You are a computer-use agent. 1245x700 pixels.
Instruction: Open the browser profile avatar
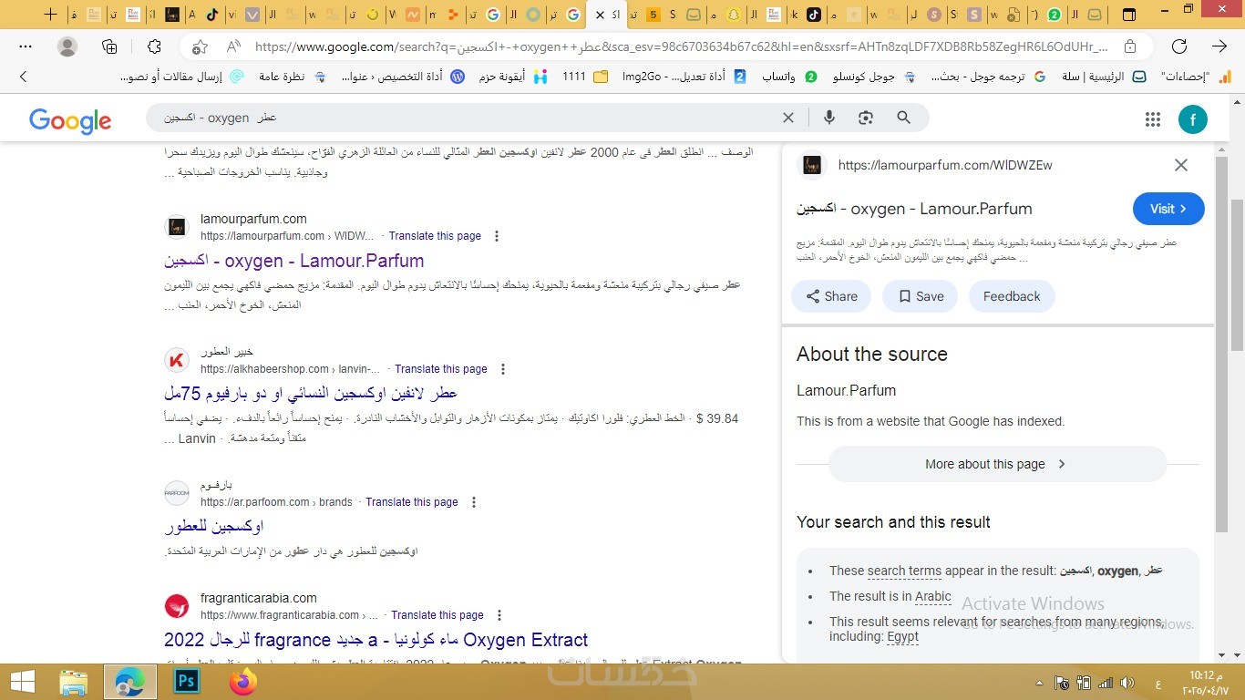(67, 46)
